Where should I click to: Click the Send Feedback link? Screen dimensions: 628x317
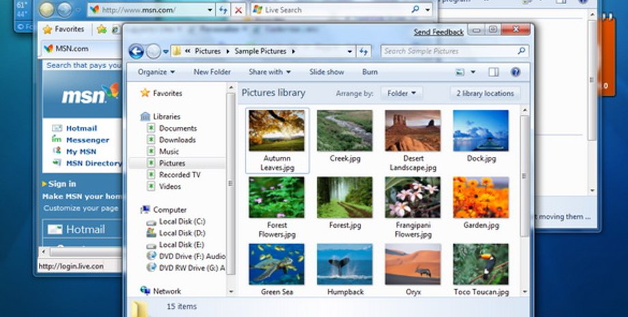pyautogui.click(x=438, y=32)
